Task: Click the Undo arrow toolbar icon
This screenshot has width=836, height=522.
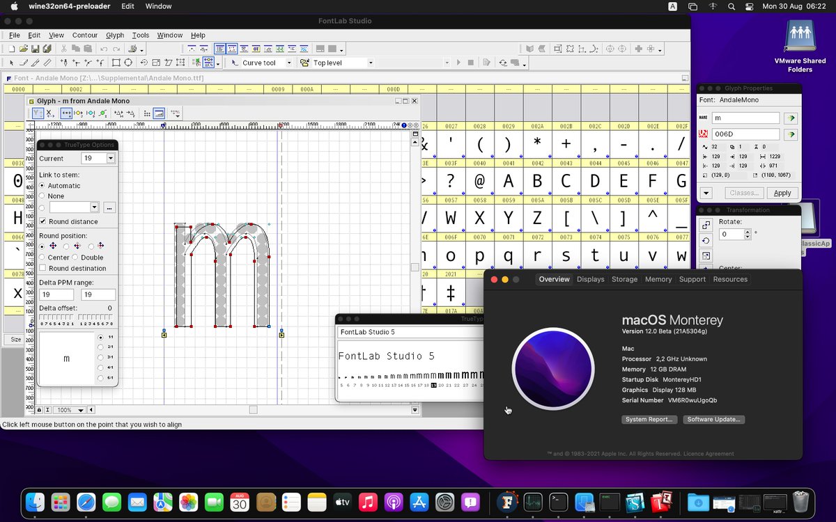Action: (x=104, y=49)
